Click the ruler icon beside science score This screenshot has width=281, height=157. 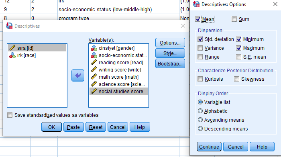[94, 84]
